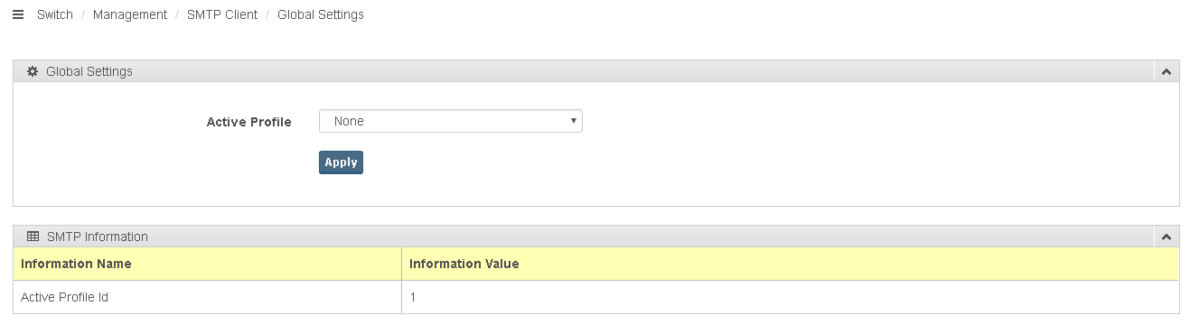Viewport: 1190px width, 325px height.
Task: Open the Active Profile dropdown
Action: coord(451,121)
